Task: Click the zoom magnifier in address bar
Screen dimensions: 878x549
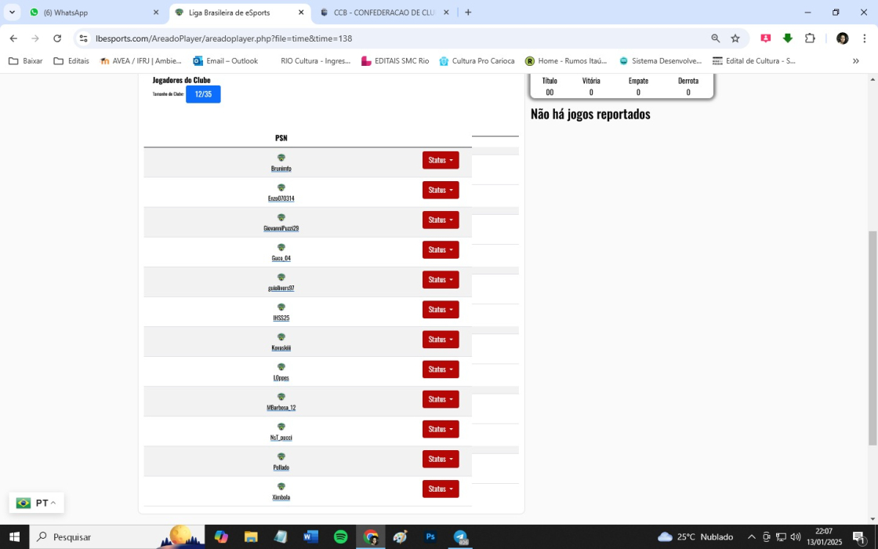Action: click(715, 38)
